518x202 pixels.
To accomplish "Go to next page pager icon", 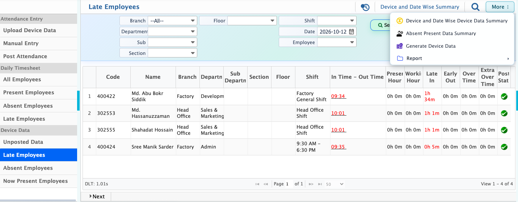I will pos(311,184).
